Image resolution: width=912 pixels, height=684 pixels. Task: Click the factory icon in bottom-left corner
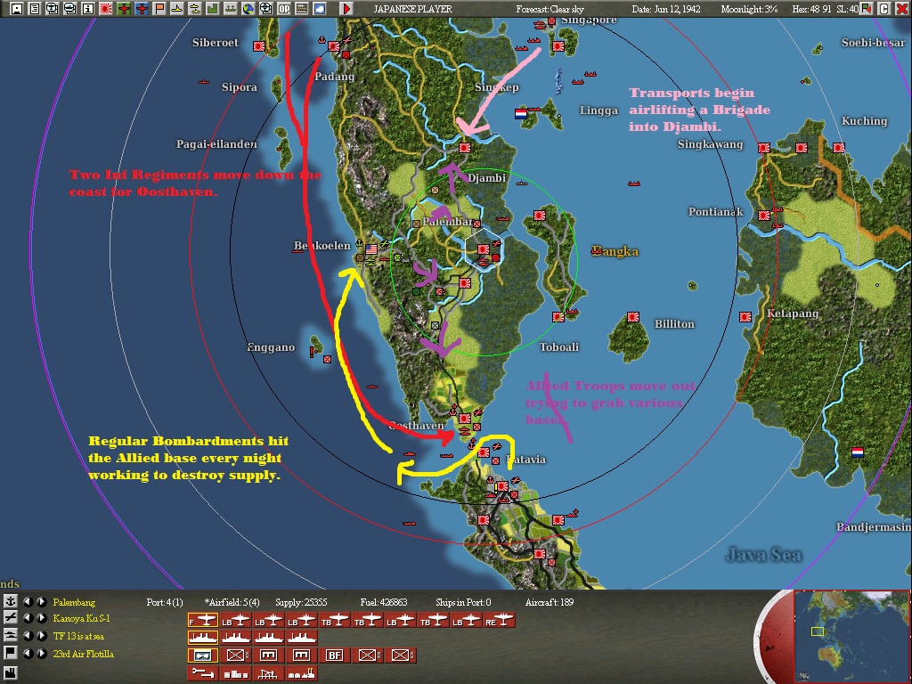(10, 673)
